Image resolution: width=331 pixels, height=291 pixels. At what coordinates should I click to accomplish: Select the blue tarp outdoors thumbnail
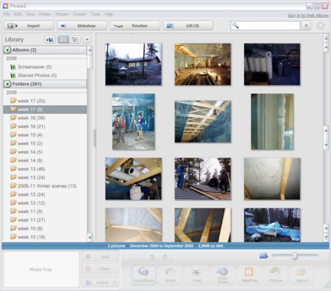click(272, 225)
